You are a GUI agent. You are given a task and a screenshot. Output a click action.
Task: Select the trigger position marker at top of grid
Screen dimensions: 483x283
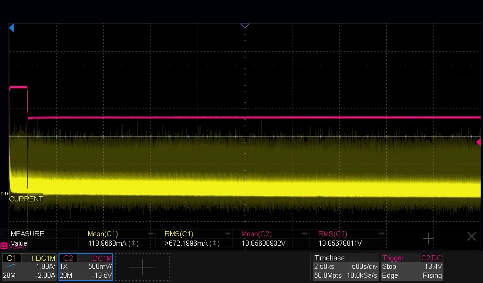(x=245, y=26)
